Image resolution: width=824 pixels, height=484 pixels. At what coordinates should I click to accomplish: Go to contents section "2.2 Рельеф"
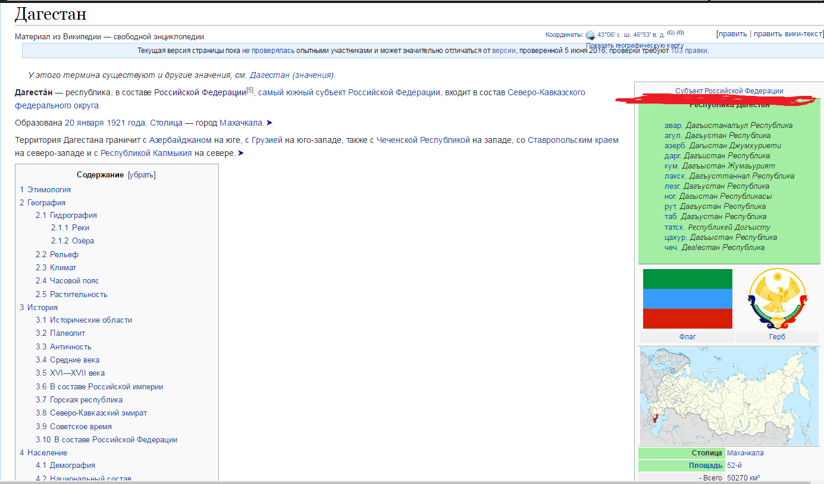click(x=57, y=255)
